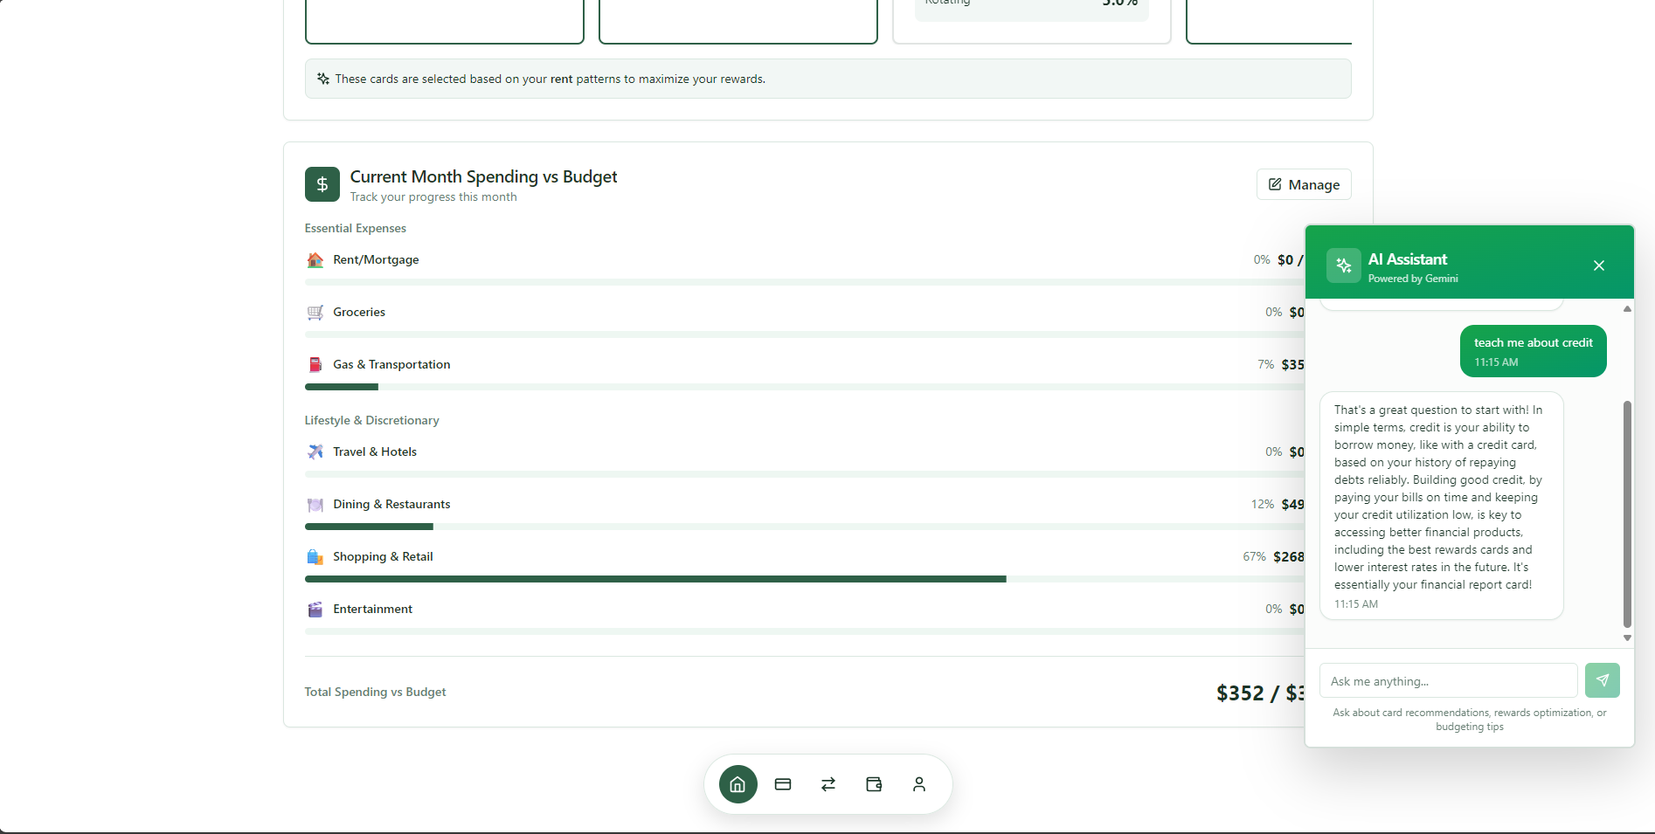The height and width of the screenshot is (834, 1655).
Task: Select the Shopping & Retail label
Action: coord(383,557)
